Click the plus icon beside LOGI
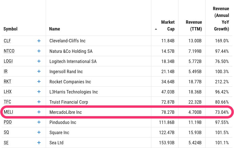The height and width of the screenshot is (148, 234). 39,61
